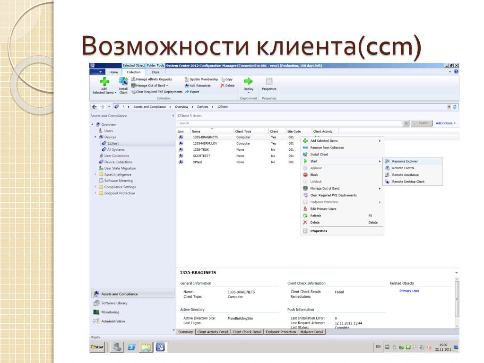Choose Install Client in context menu
Viewport: 484px width, 363px height.
(x=342, y=155)
